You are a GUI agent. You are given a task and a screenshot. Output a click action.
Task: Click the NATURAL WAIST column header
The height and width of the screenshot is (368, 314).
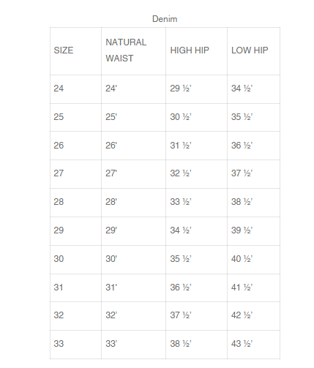click(x=126, y=50)
